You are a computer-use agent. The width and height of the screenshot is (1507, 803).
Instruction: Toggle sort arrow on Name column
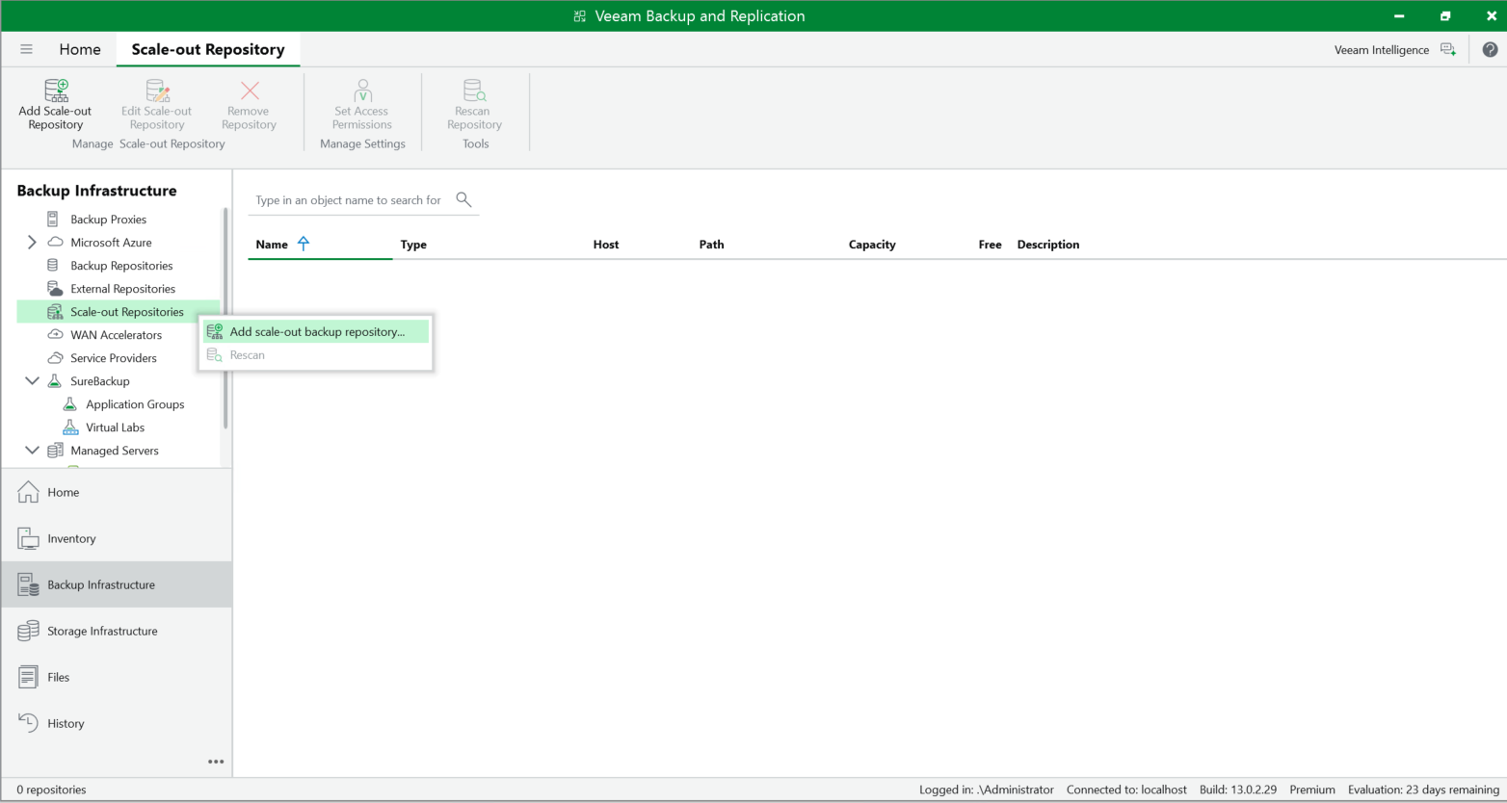coord(304,244)
